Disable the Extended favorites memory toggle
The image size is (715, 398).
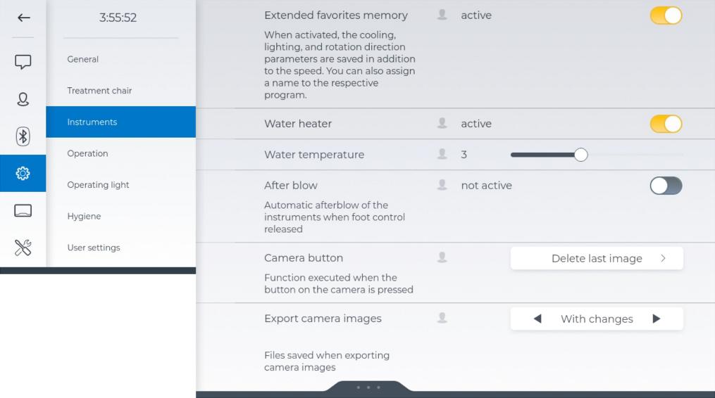(666, 15)
